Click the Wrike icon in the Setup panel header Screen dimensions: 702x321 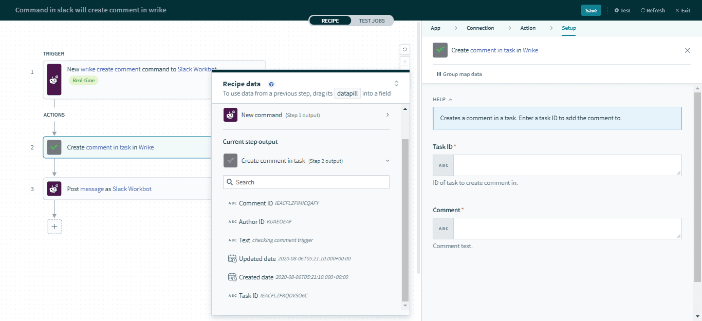tap(440, 50)
